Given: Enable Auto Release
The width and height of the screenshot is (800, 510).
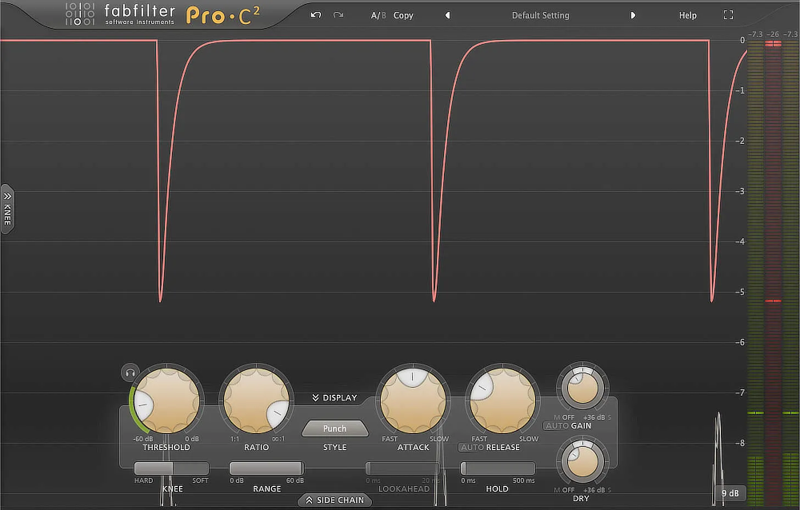Looking at the screenshot, I should 471,447.
